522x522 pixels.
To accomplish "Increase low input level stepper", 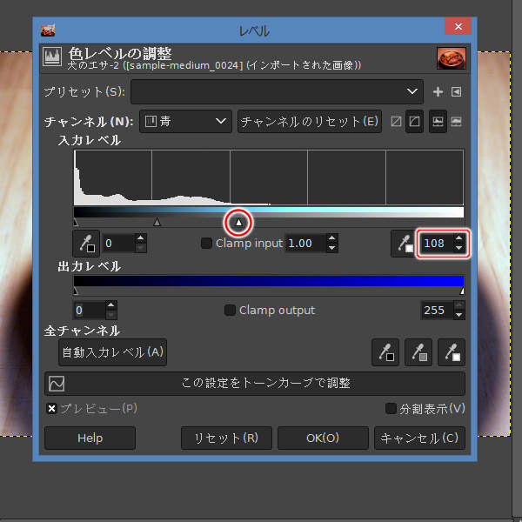I will (x=140, y=238).
